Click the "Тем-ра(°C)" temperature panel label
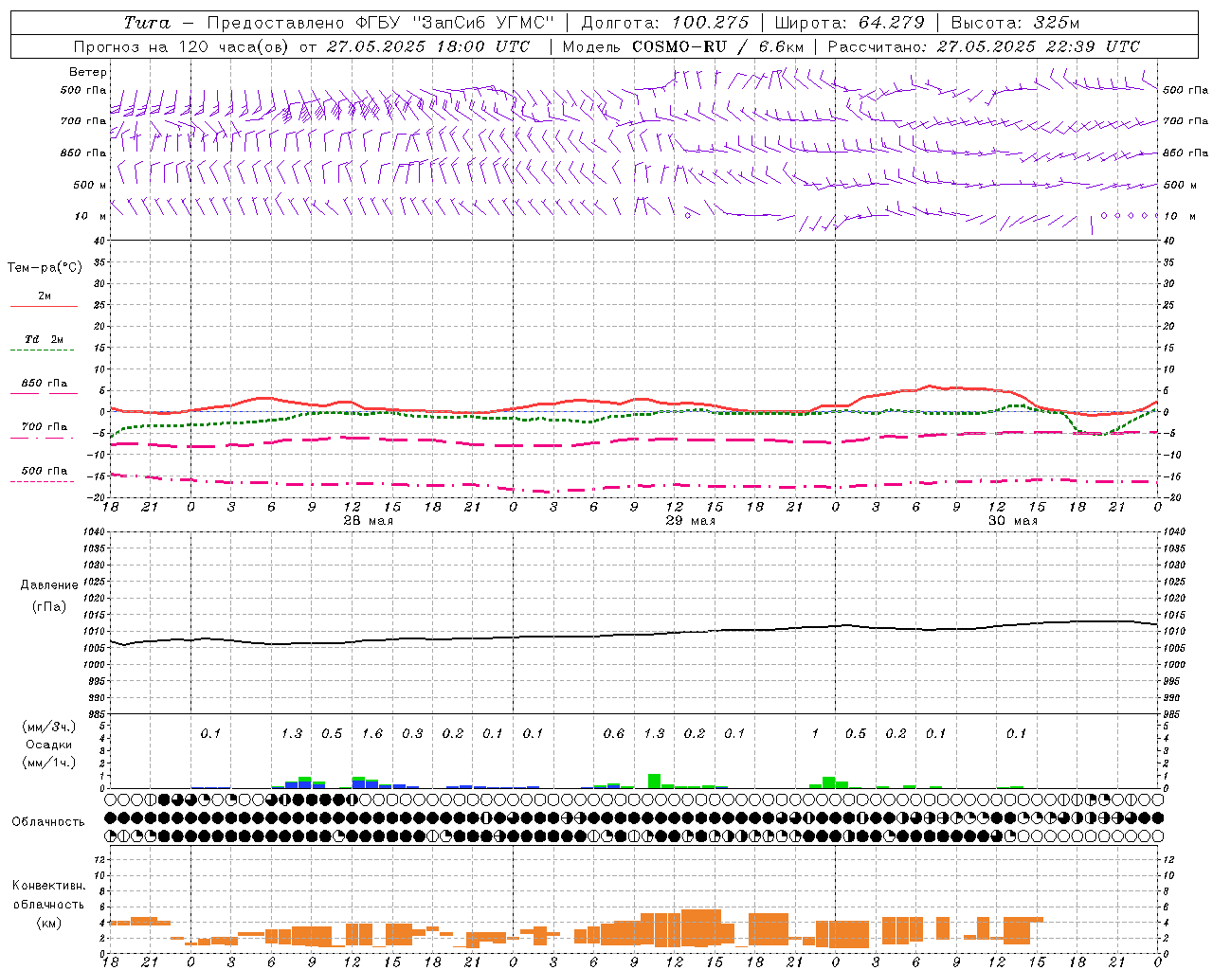 45,268
